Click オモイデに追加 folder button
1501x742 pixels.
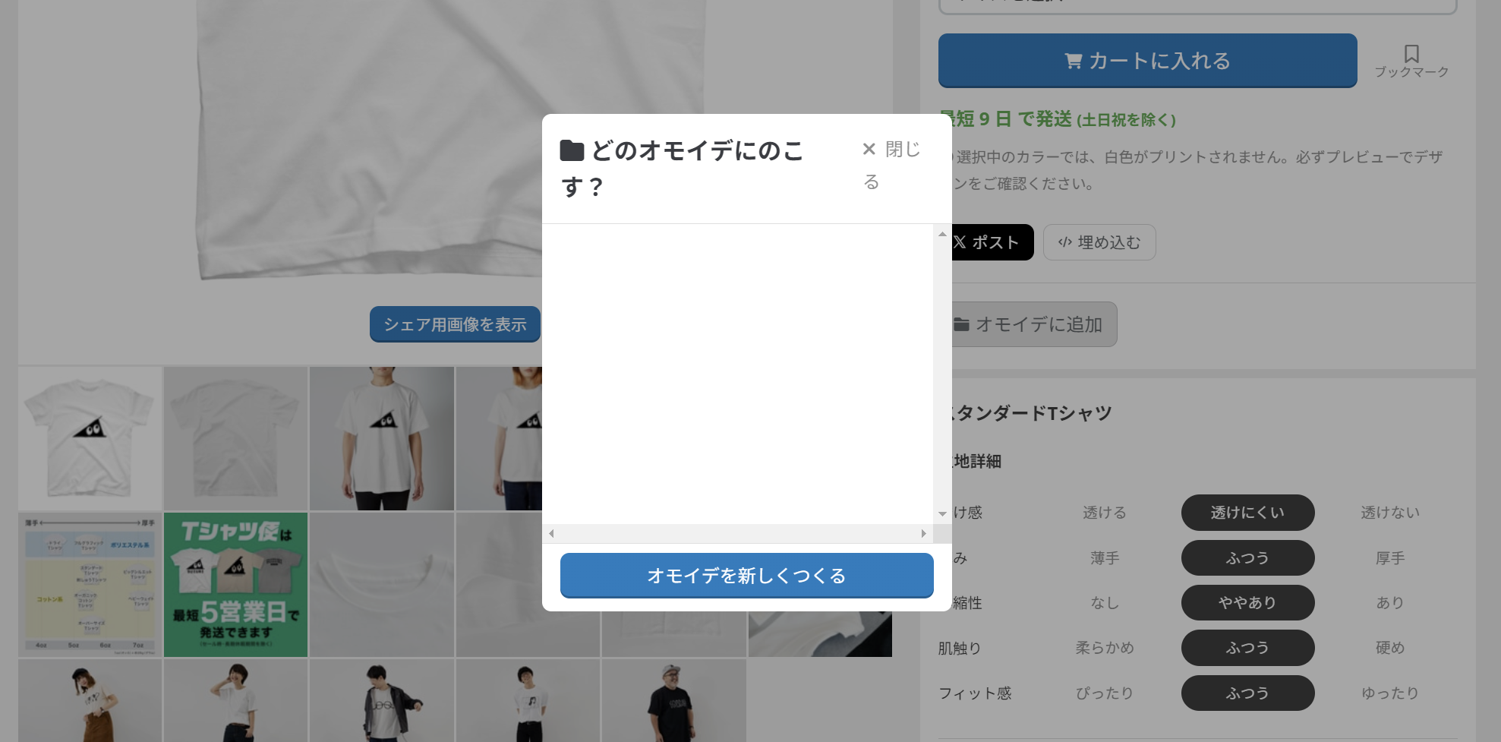click(x=1033, y=324)
